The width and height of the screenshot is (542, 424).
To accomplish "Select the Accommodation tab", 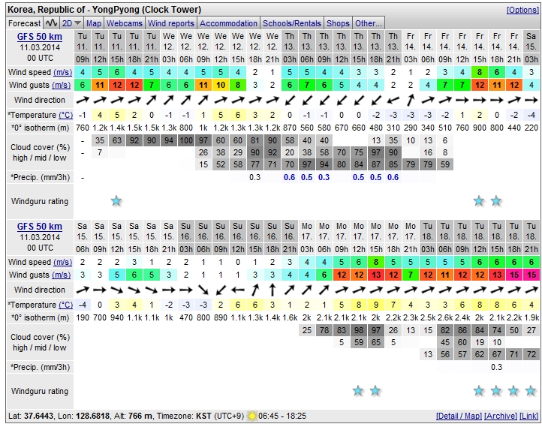I will pyautogui.click(x=228, y=23).
